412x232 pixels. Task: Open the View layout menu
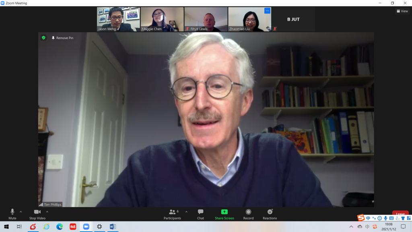pos(402,11)
